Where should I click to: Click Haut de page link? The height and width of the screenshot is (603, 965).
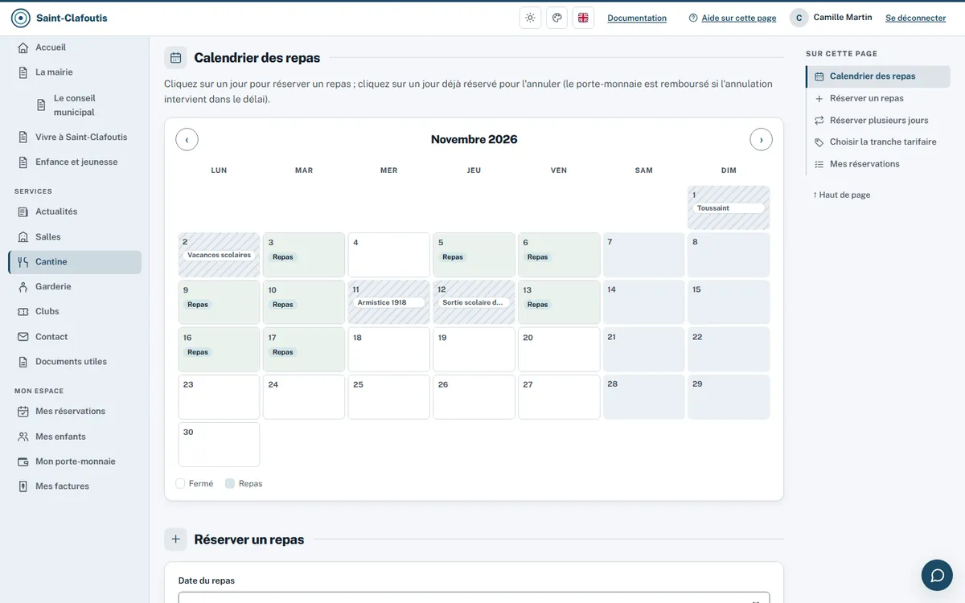841,195
